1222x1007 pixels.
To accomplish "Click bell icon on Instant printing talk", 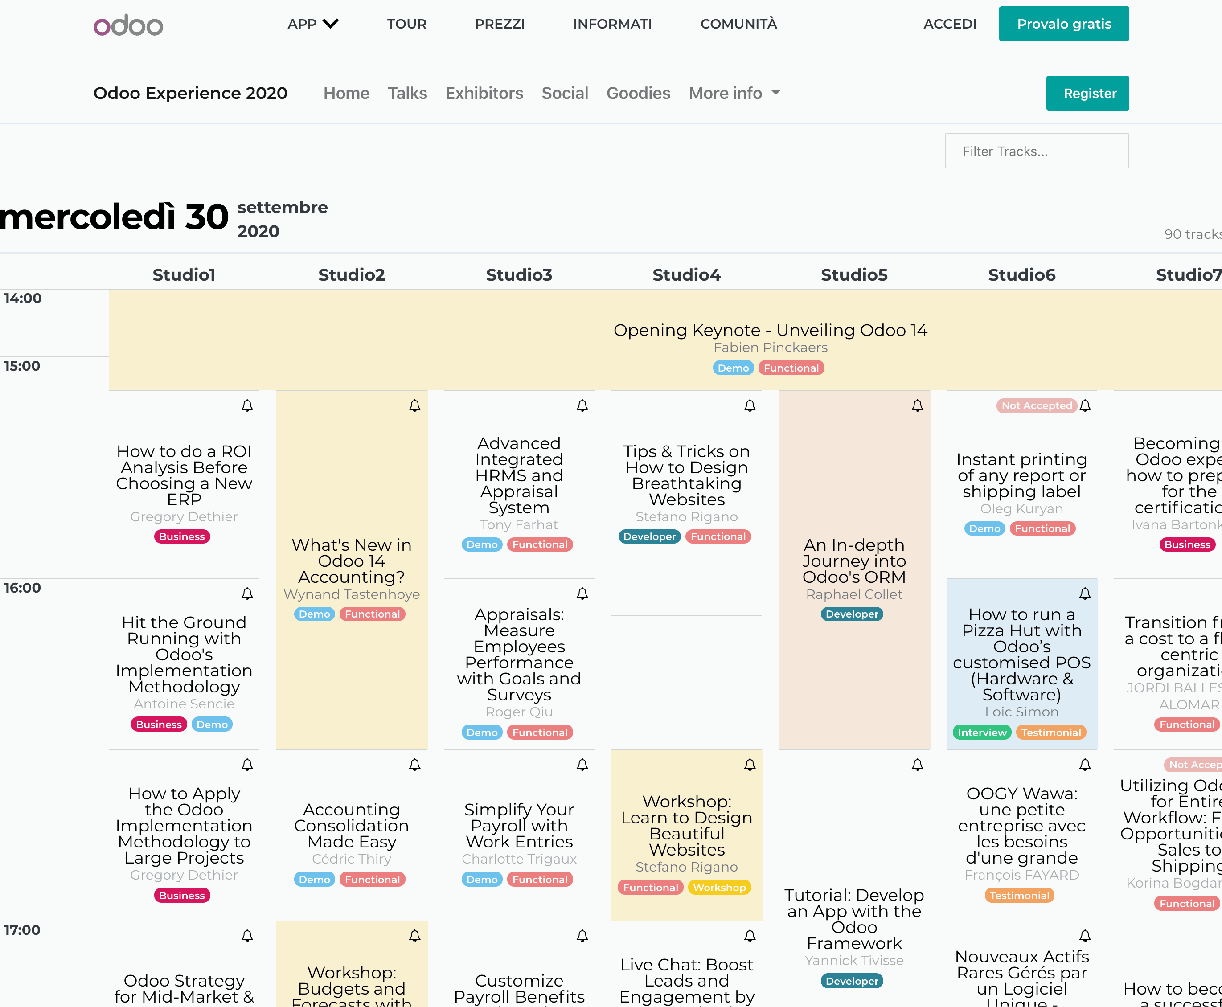I will (1085, 405).
